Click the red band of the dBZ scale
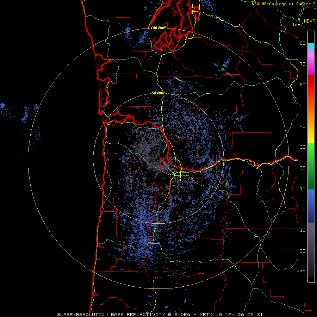This screenshot has height=317, width=317. coord(311,85)
